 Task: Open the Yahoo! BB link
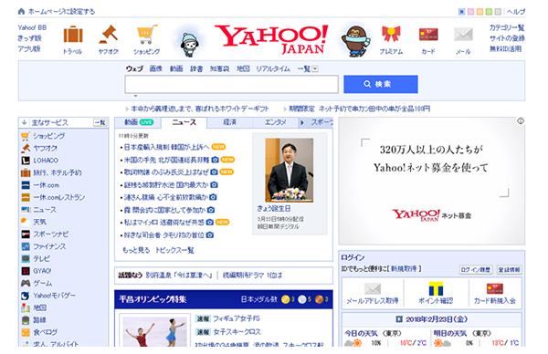(x=32, y=27)
